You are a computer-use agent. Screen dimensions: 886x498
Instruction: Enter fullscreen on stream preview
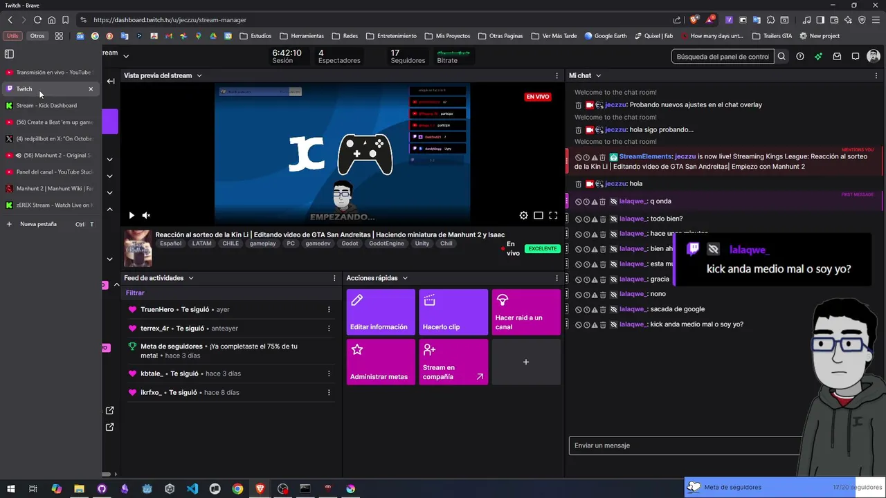[553, 215]
